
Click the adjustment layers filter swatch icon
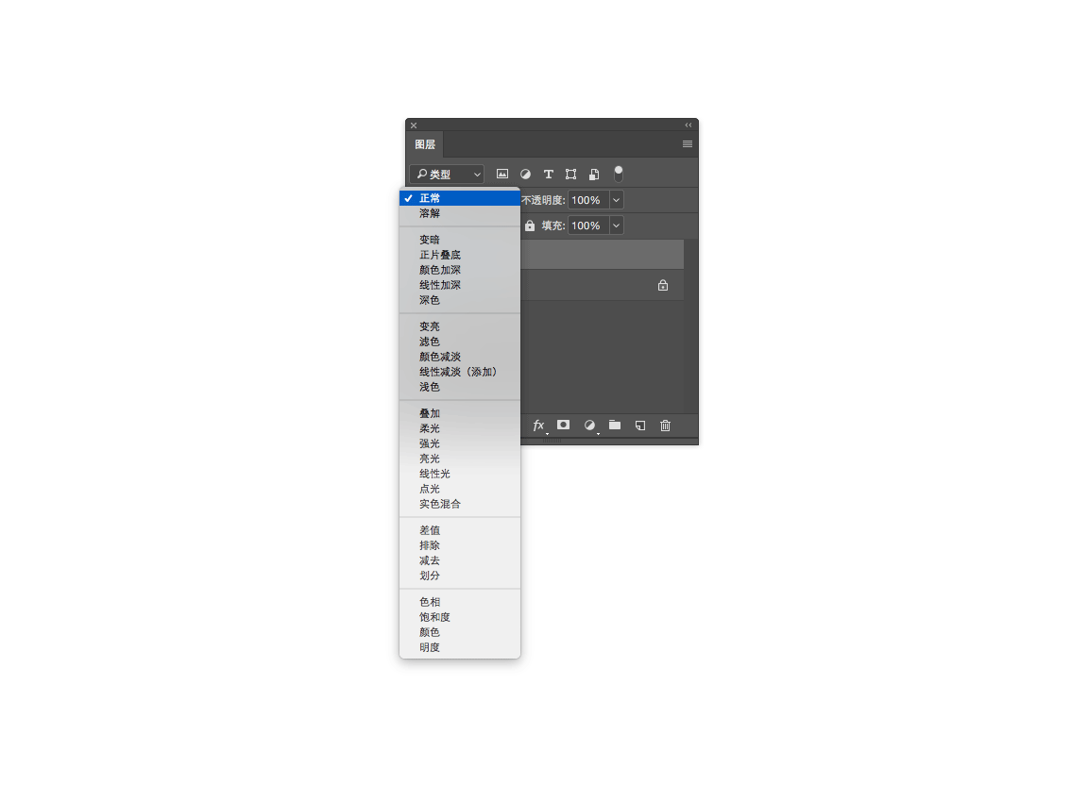click(525, 174)
